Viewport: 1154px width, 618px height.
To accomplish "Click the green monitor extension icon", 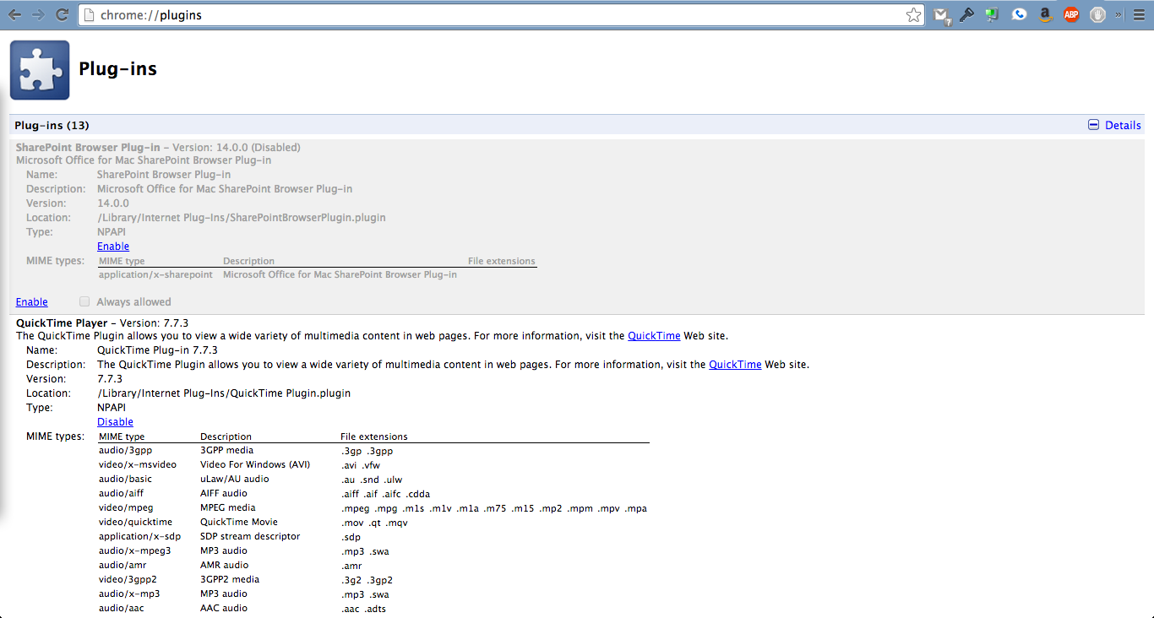I will 993,14.
